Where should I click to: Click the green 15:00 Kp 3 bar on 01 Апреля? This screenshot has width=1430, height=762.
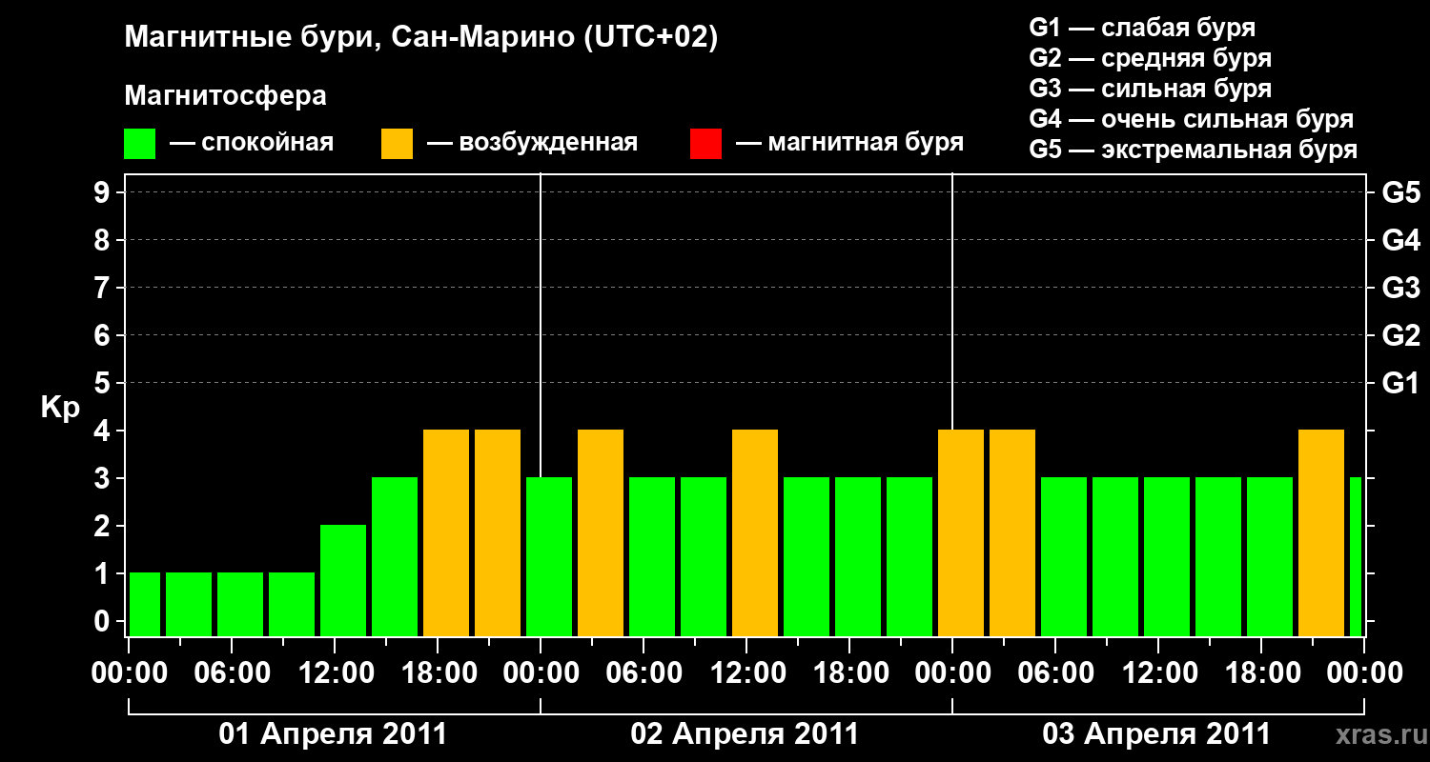(x=395, y=556)
